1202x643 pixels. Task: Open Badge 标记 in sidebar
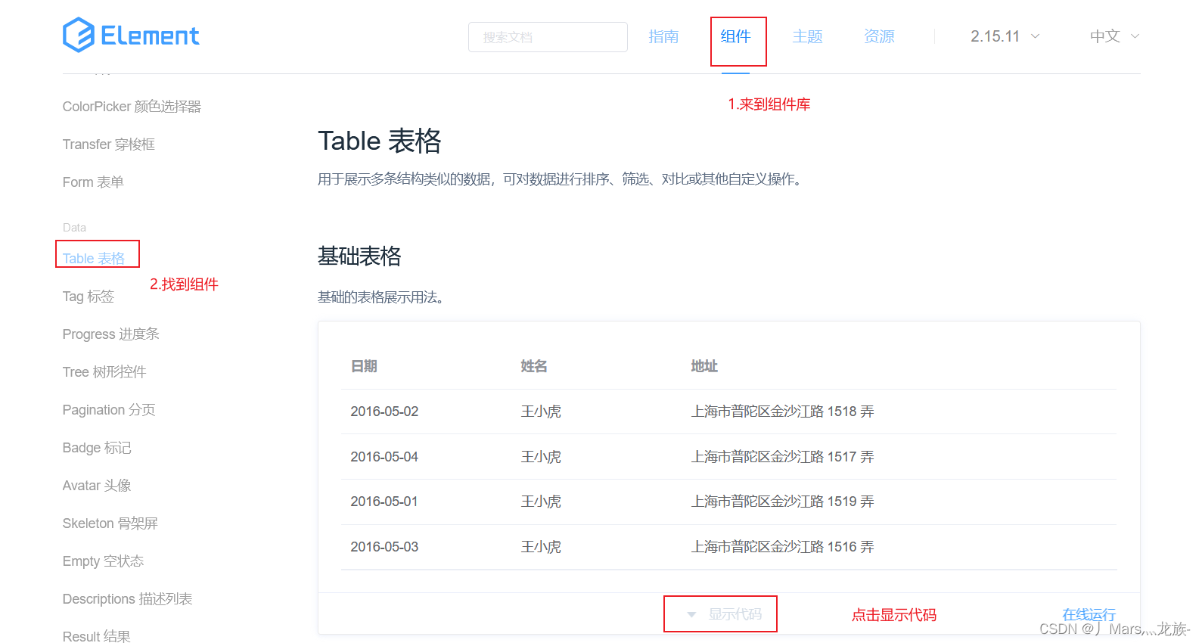click(97, 448)
